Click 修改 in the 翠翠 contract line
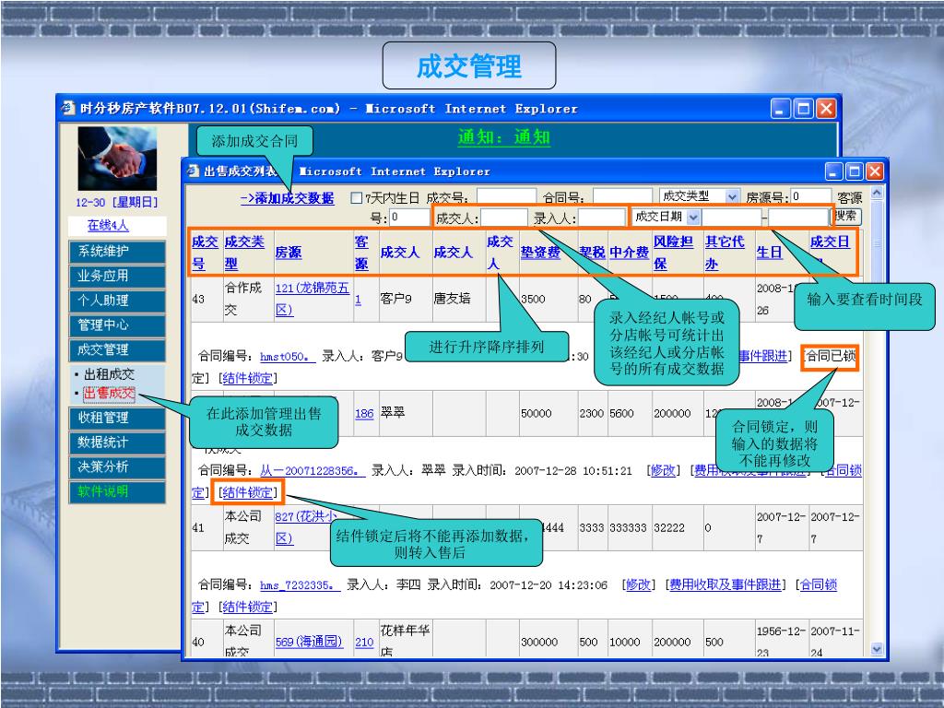This screenshot has height=708, width=944. 663,471
